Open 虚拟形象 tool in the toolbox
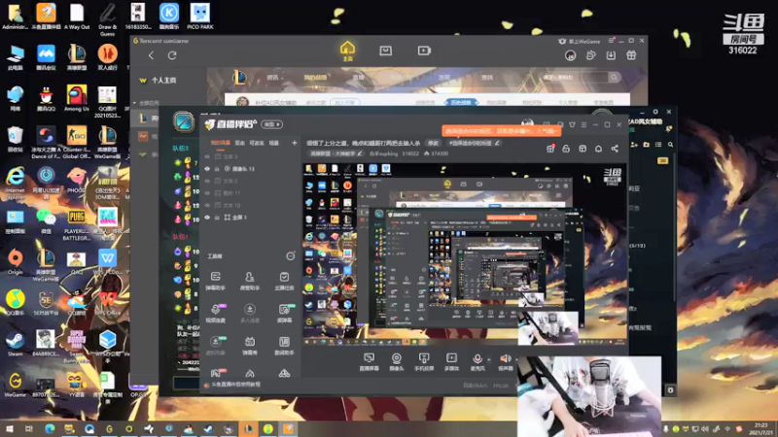 (215, 346)
